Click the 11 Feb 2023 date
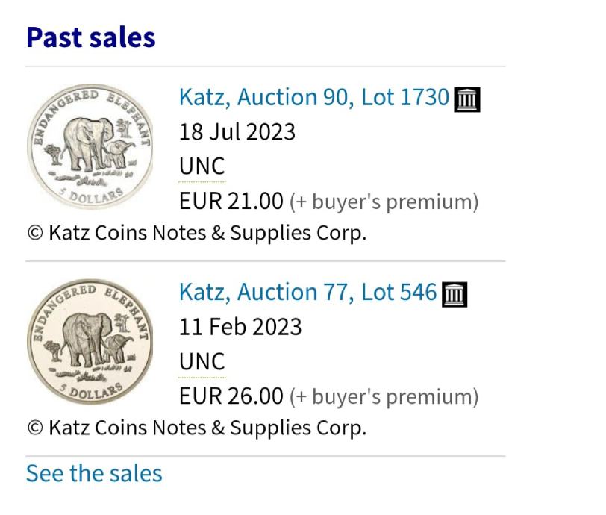This screenshot has width=606, height=515. (240, 327)
